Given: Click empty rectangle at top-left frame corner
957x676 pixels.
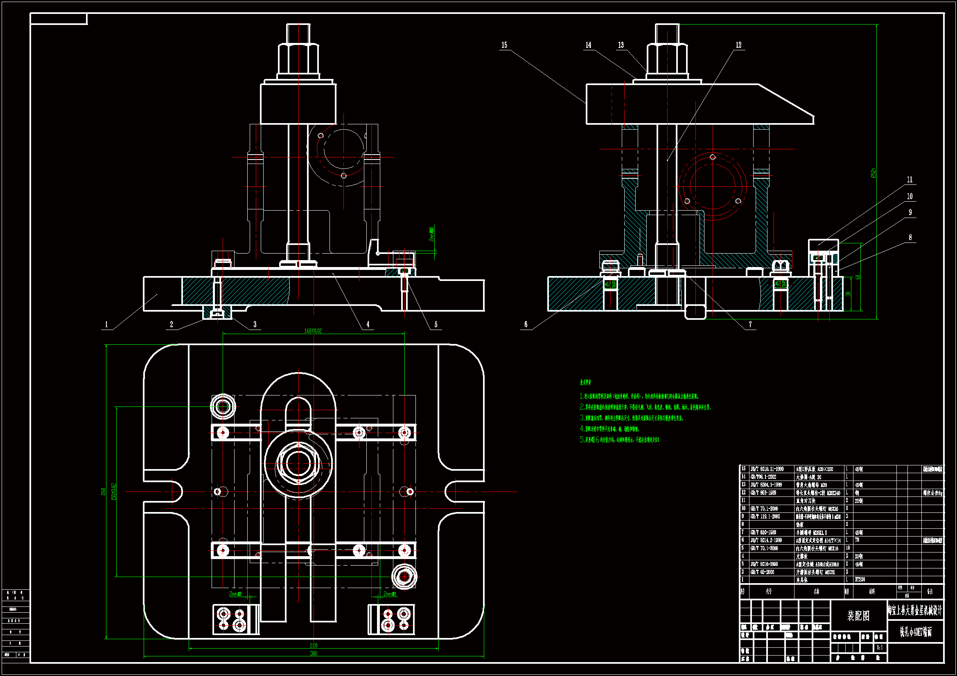Looking at the screenshot, I should point(59,19).
